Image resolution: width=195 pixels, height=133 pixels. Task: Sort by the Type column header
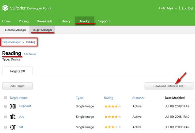(x=79, y=98)
